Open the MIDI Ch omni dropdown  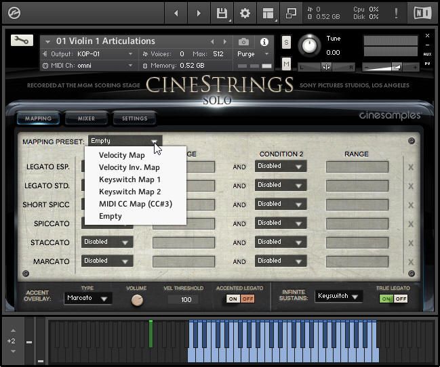pyautogui.click(x=88, y=66)
